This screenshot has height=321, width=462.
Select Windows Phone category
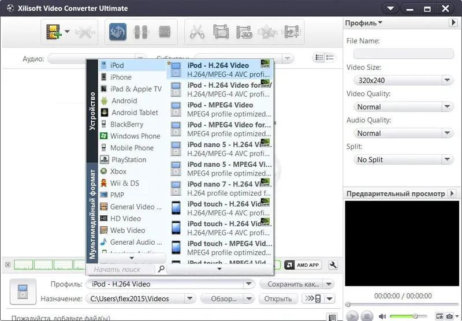pyautogui.click(x=132, y=136)
